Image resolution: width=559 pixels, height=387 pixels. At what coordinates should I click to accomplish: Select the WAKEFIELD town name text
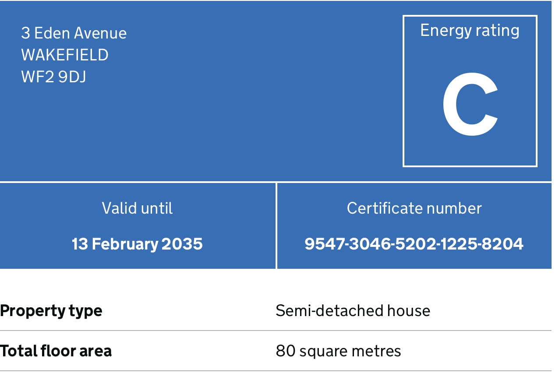(64, 55)
